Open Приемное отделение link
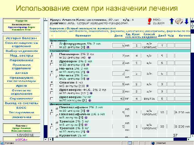The height and width of the screenshot is (145, 194). click(21, 67)
